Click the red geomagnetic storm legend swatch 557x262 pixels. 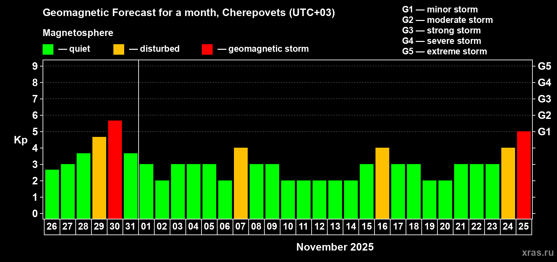(x=207, y=49)
